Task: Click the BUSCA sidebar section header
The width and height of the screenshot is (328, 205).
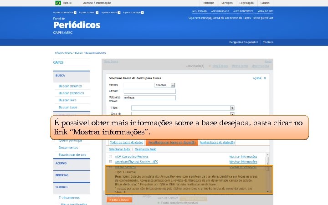Action: [72, 77]
